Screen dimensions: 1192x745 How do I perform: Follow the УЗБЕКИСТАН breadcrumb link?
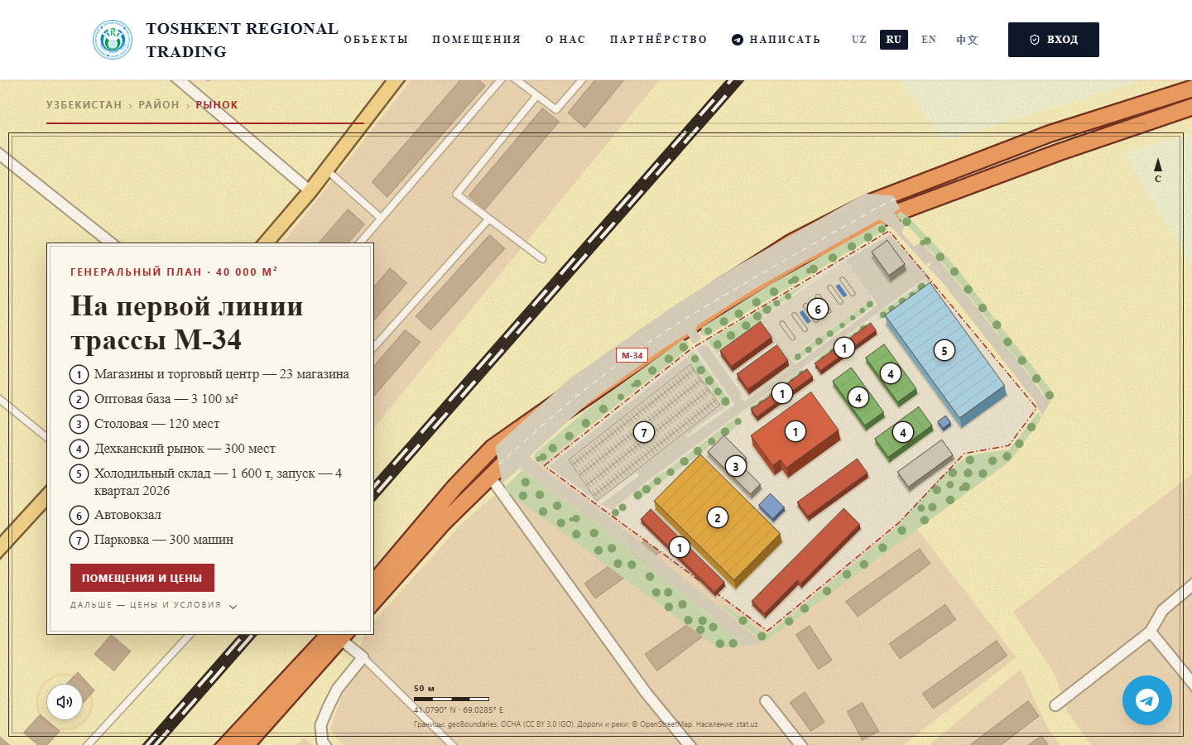pyautogui.click(x=84, y=105)
